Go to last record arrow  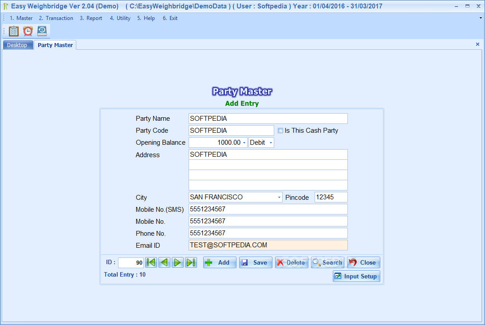(x=191, y=262)
